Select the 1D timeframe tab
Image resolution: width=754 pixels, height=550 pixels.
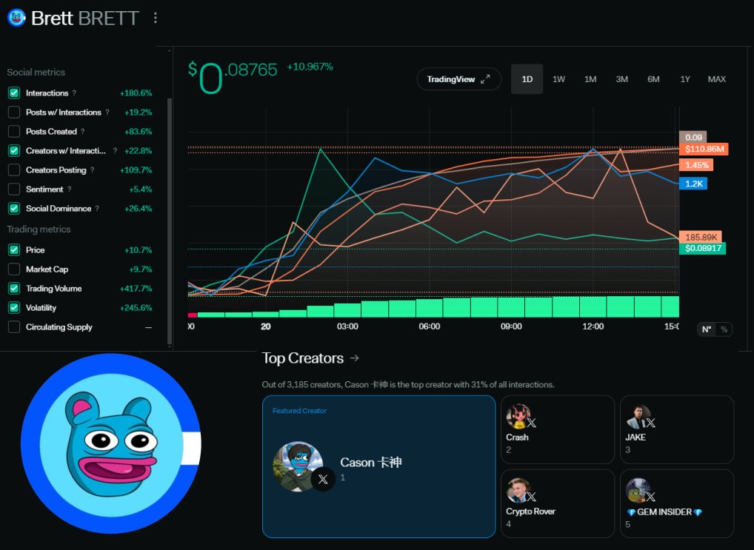coord(527,79)
